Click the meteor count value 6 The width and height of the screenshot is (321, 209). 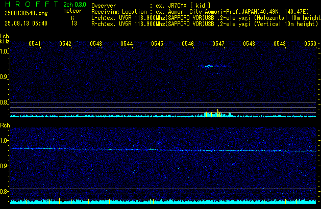tap(72, 18)
